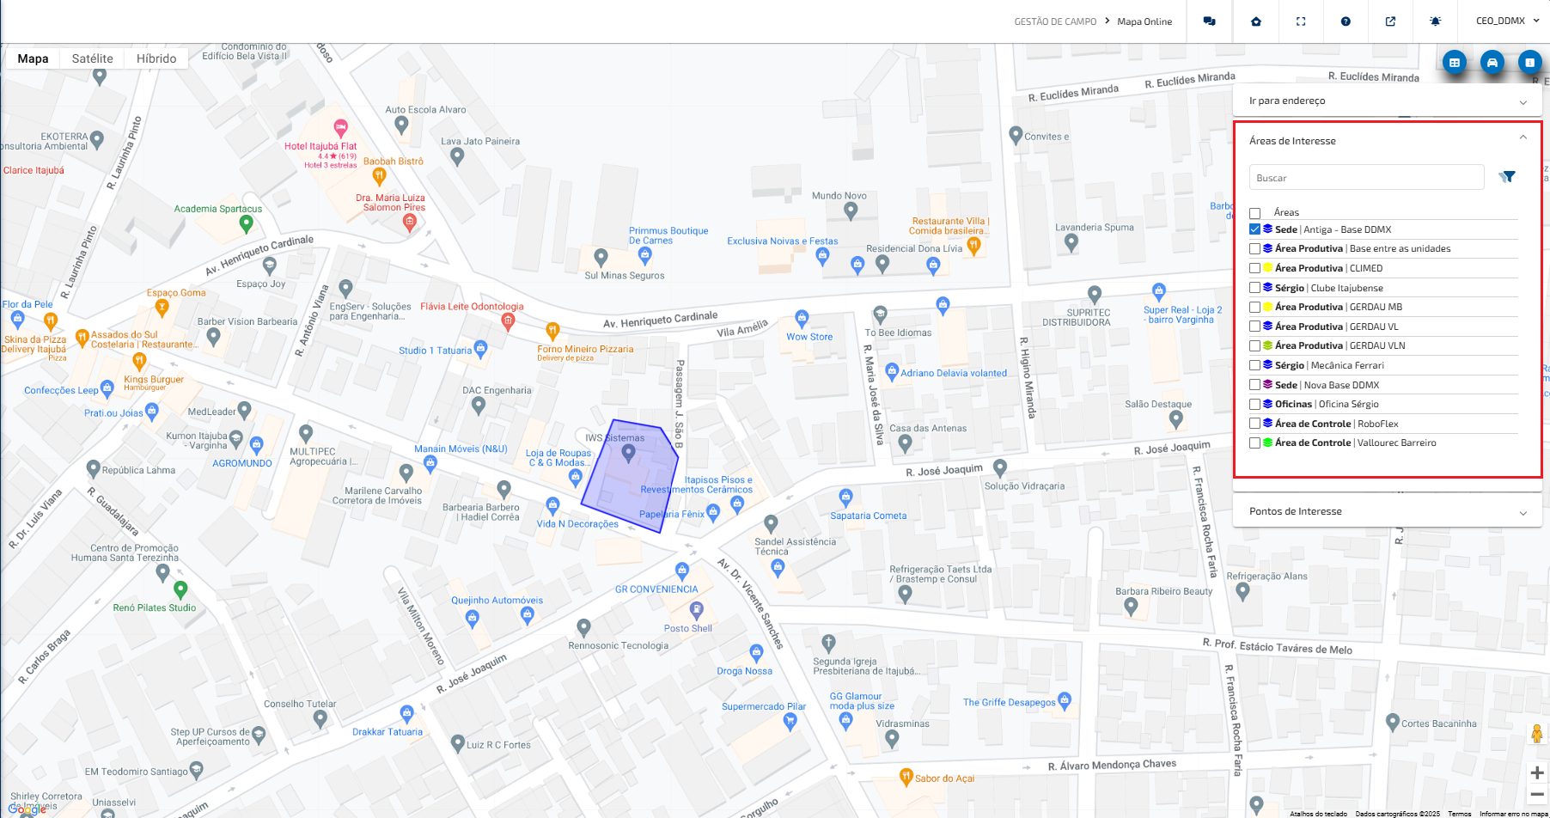Click the Mapa Online breadcrumb
Viewport: 1550px width, 818px height.
pyautogui.click(x=1144, y=21)
